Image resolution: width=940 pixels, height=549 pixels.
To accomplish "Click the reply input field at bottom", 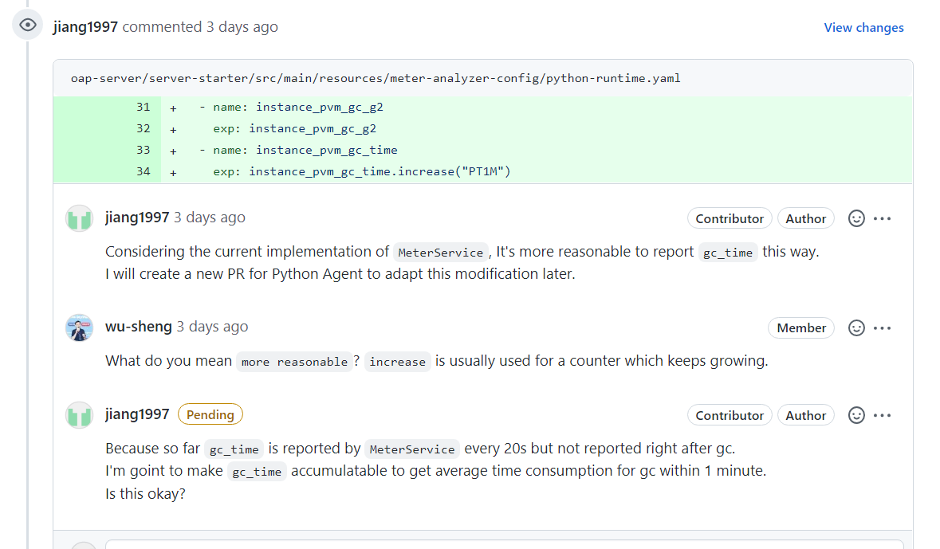I will (502, 544).
